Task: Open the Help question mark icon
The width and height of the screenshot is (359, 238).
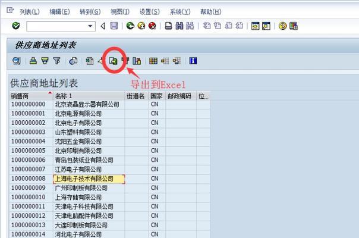Action: (282, 26)
